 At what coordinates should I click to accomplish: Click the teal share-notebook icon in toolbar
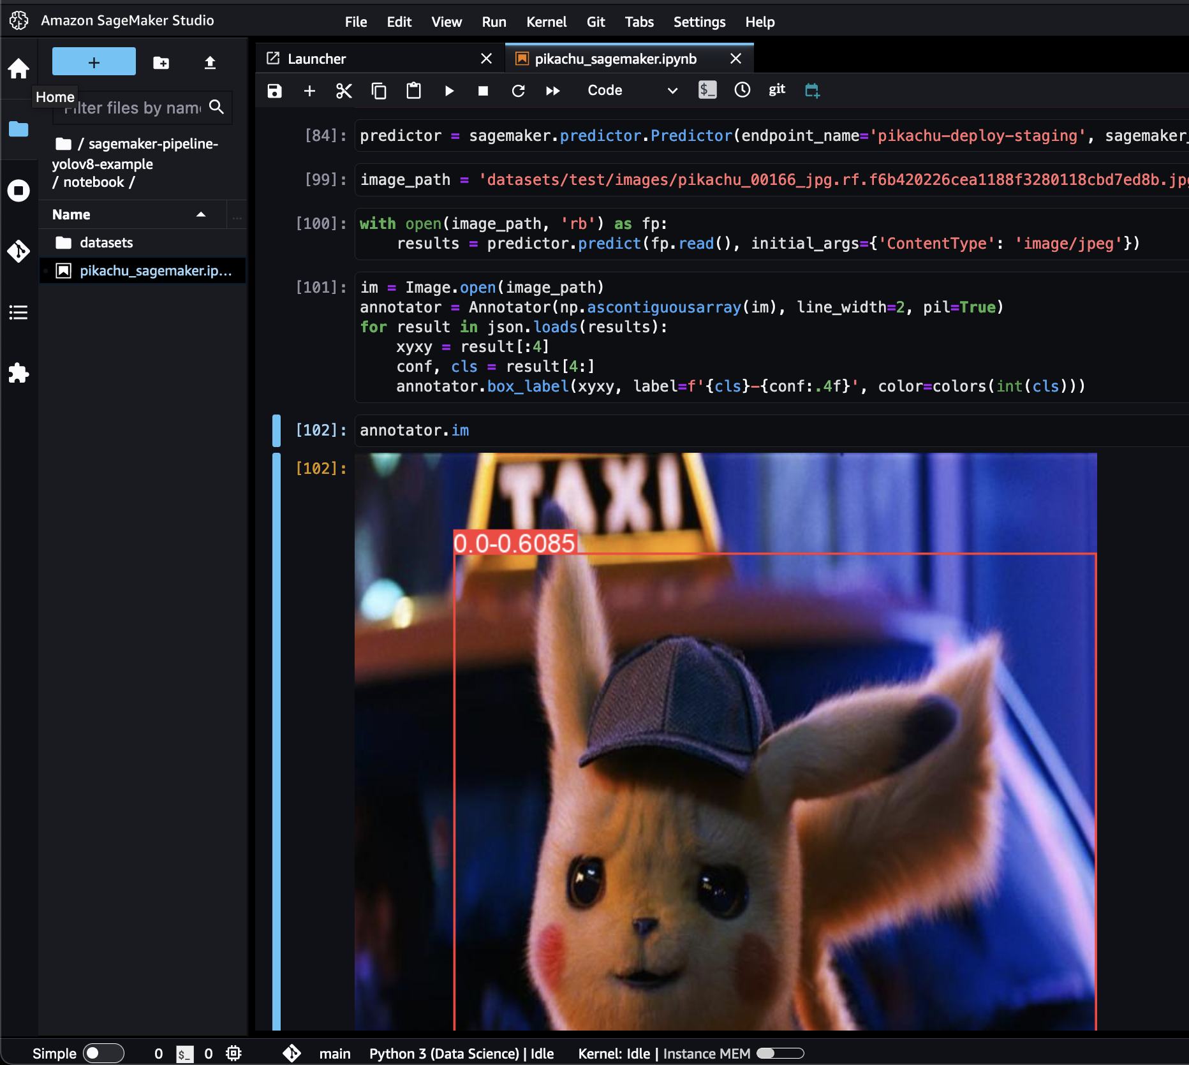812,91
